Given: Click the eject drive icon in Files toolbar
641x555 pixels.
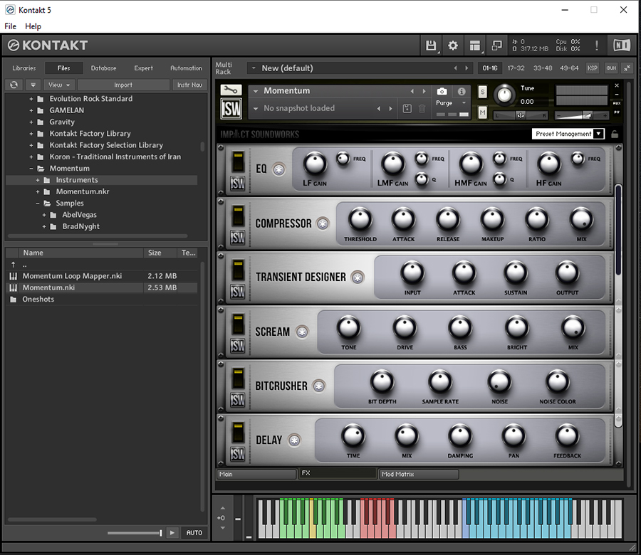Looking at the screenshot, I should [x=33, y=85].
